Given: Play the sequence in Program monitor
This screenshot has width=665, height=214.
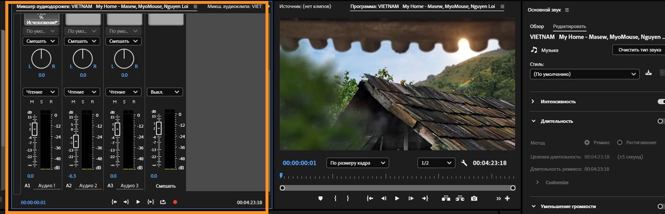Looking at the screenshot, I should pyautogui.click(x=397, y=198).
